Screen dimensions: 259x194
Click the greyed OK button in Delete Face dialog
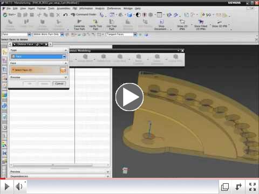click(x=30, y=84)
